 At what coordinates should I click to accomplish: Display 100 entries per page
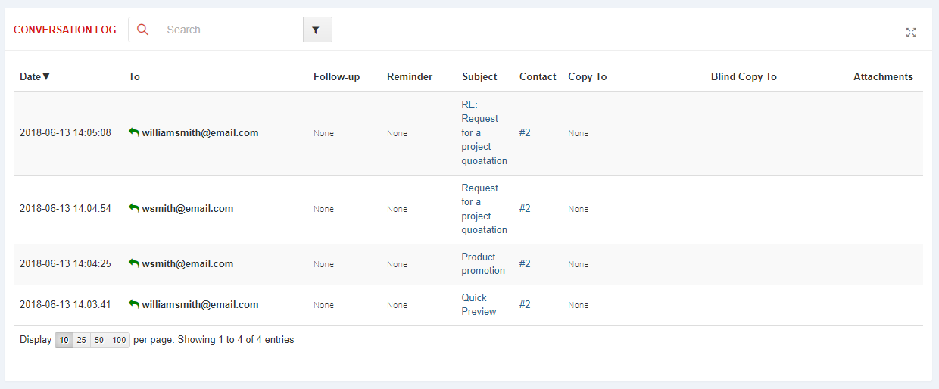pos(119,341)
